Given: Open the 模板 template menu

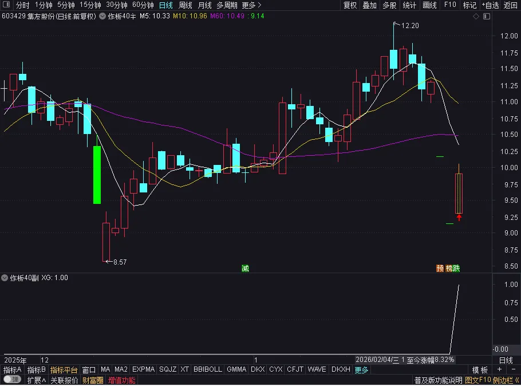Looking at the screenshot, I should [480, 370].
